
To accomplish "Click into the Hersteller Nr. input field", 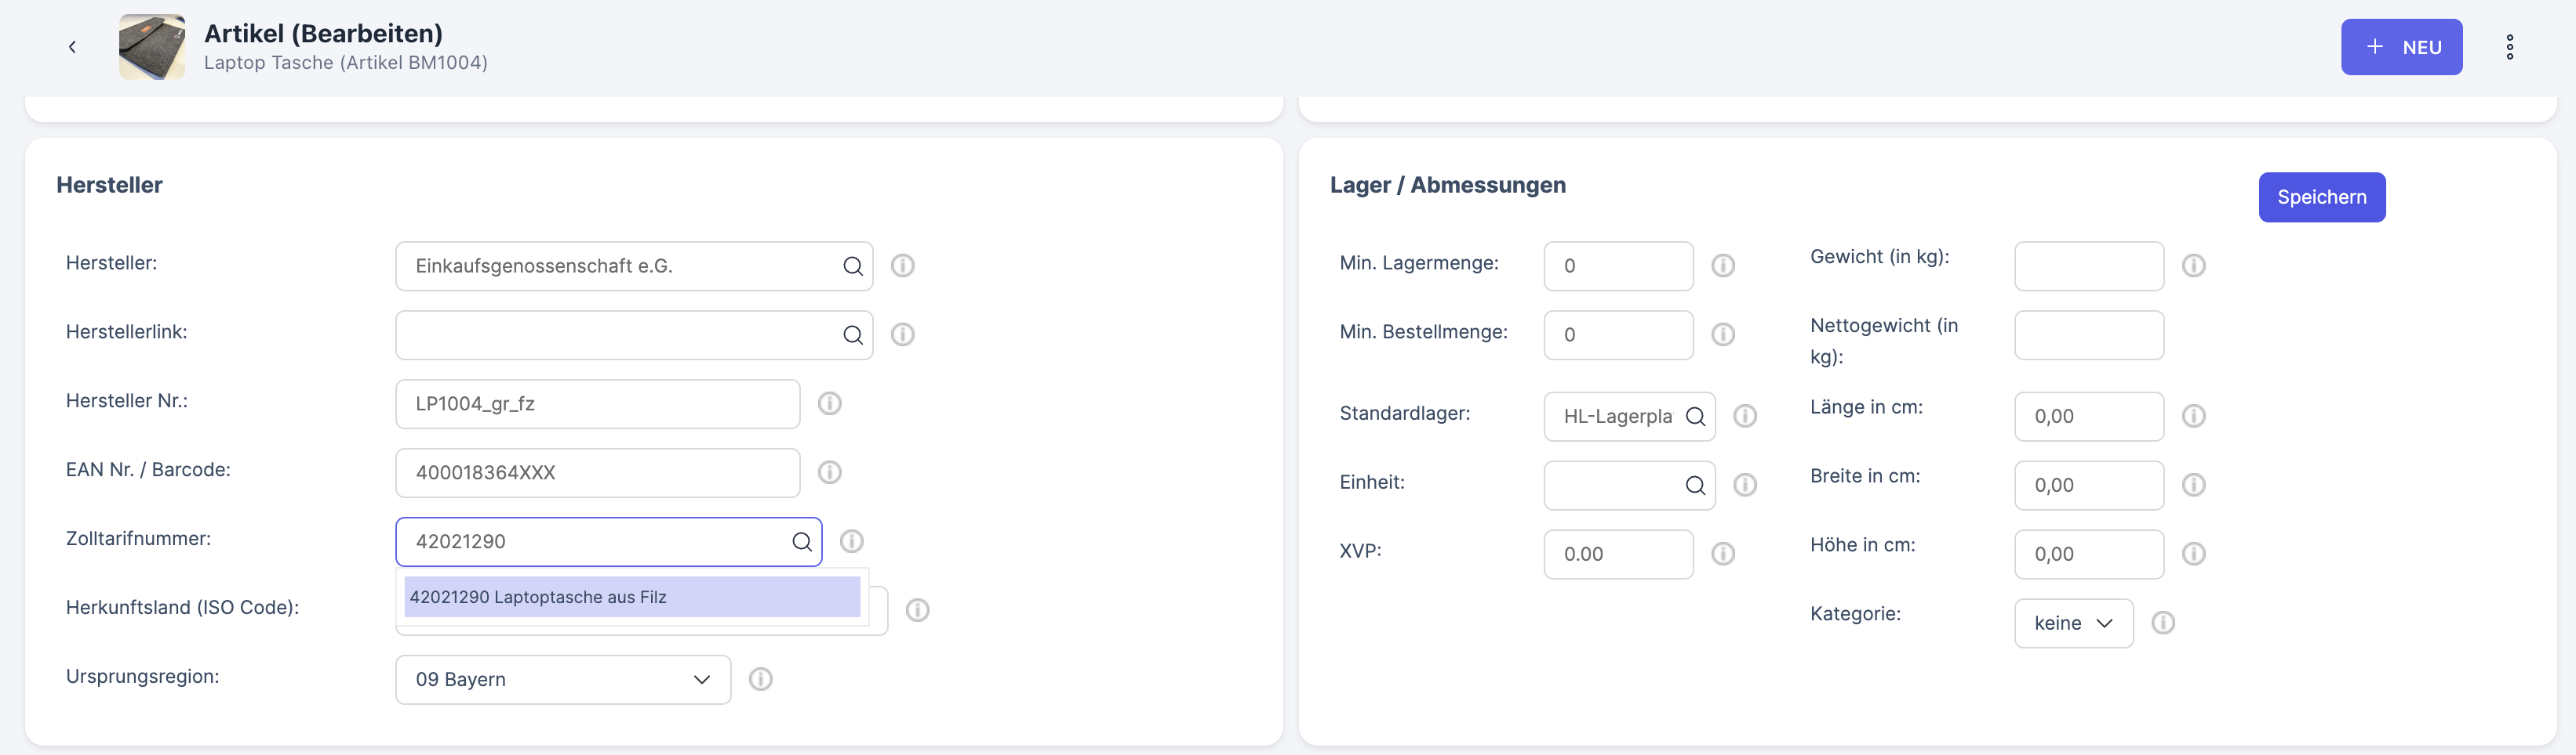I will [596, 403].
